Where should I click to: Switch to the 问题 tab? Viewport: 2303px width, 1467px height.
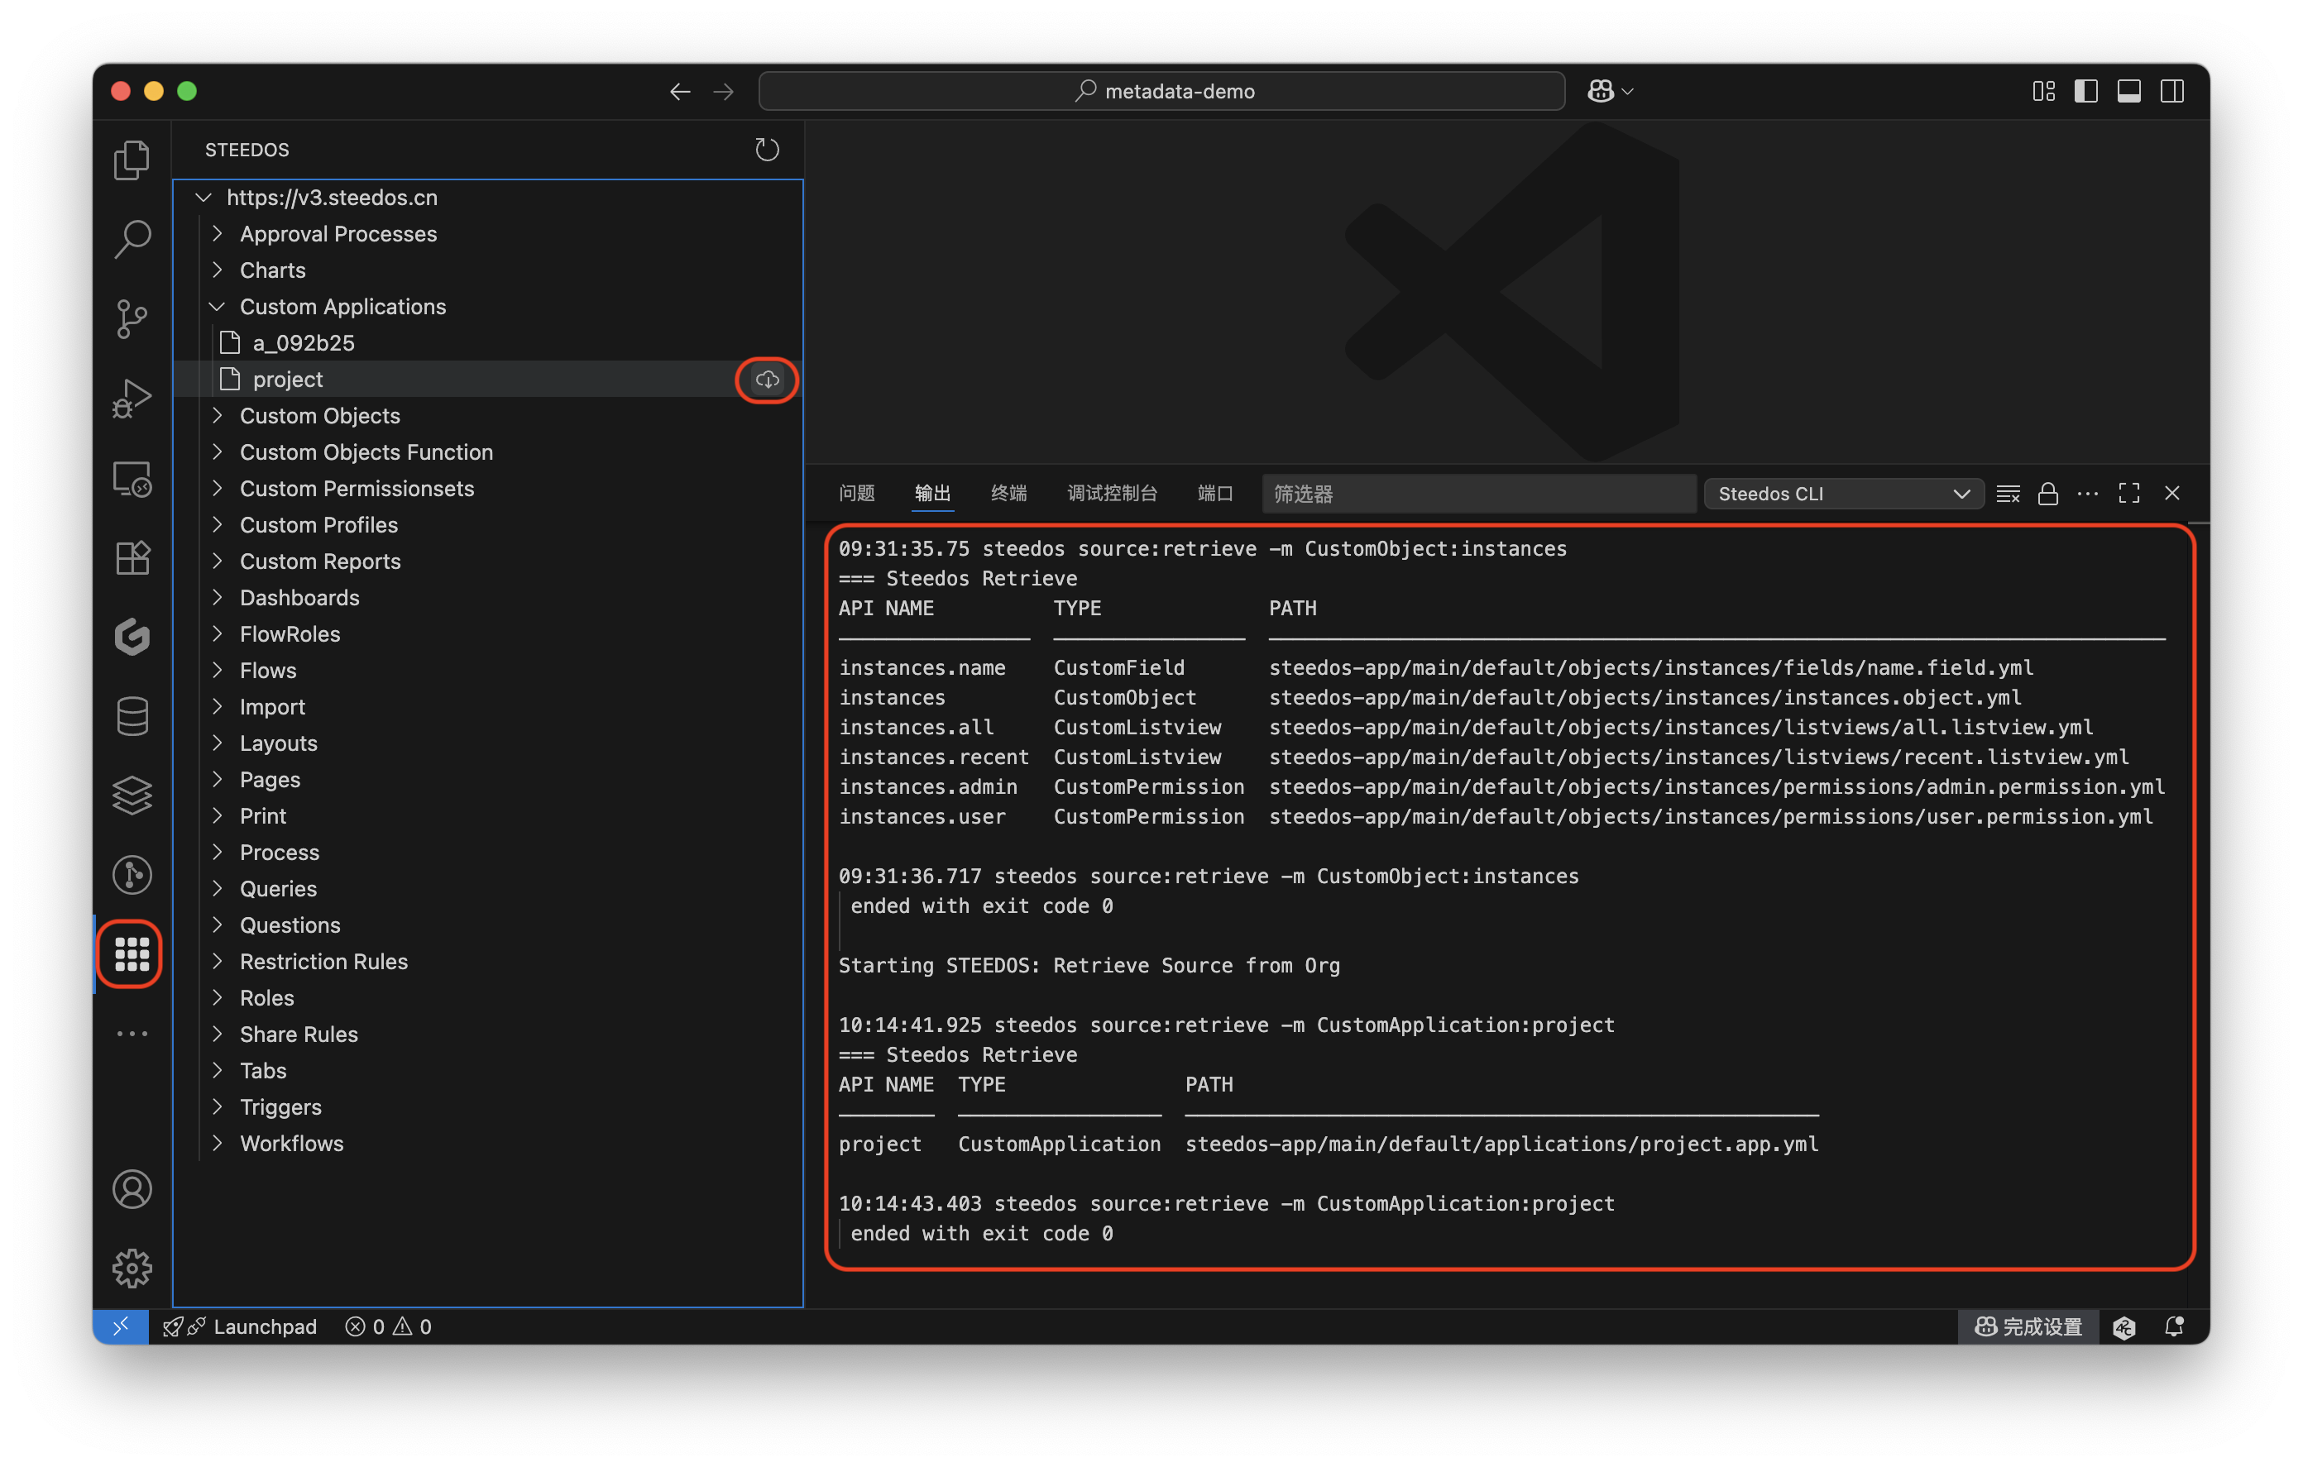856,494
